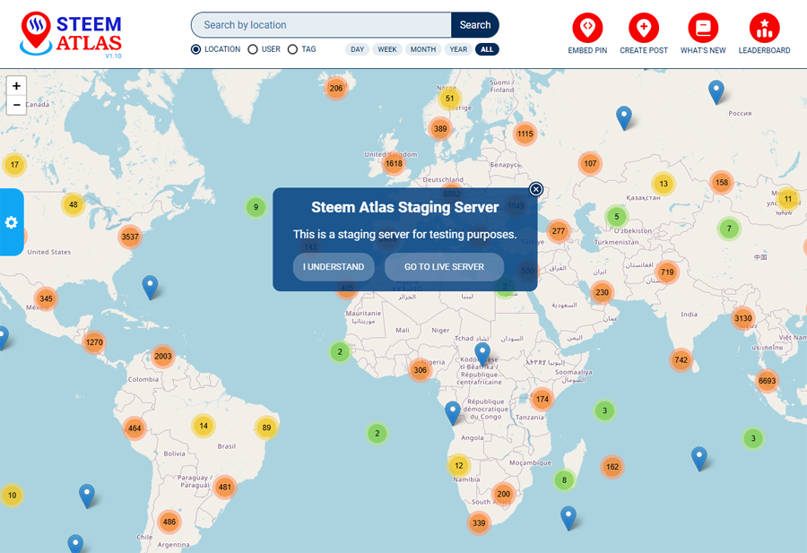Close the staging server popup
This screenshot has width=807, height=553.
pyautogui.click(x=536, y=189)
